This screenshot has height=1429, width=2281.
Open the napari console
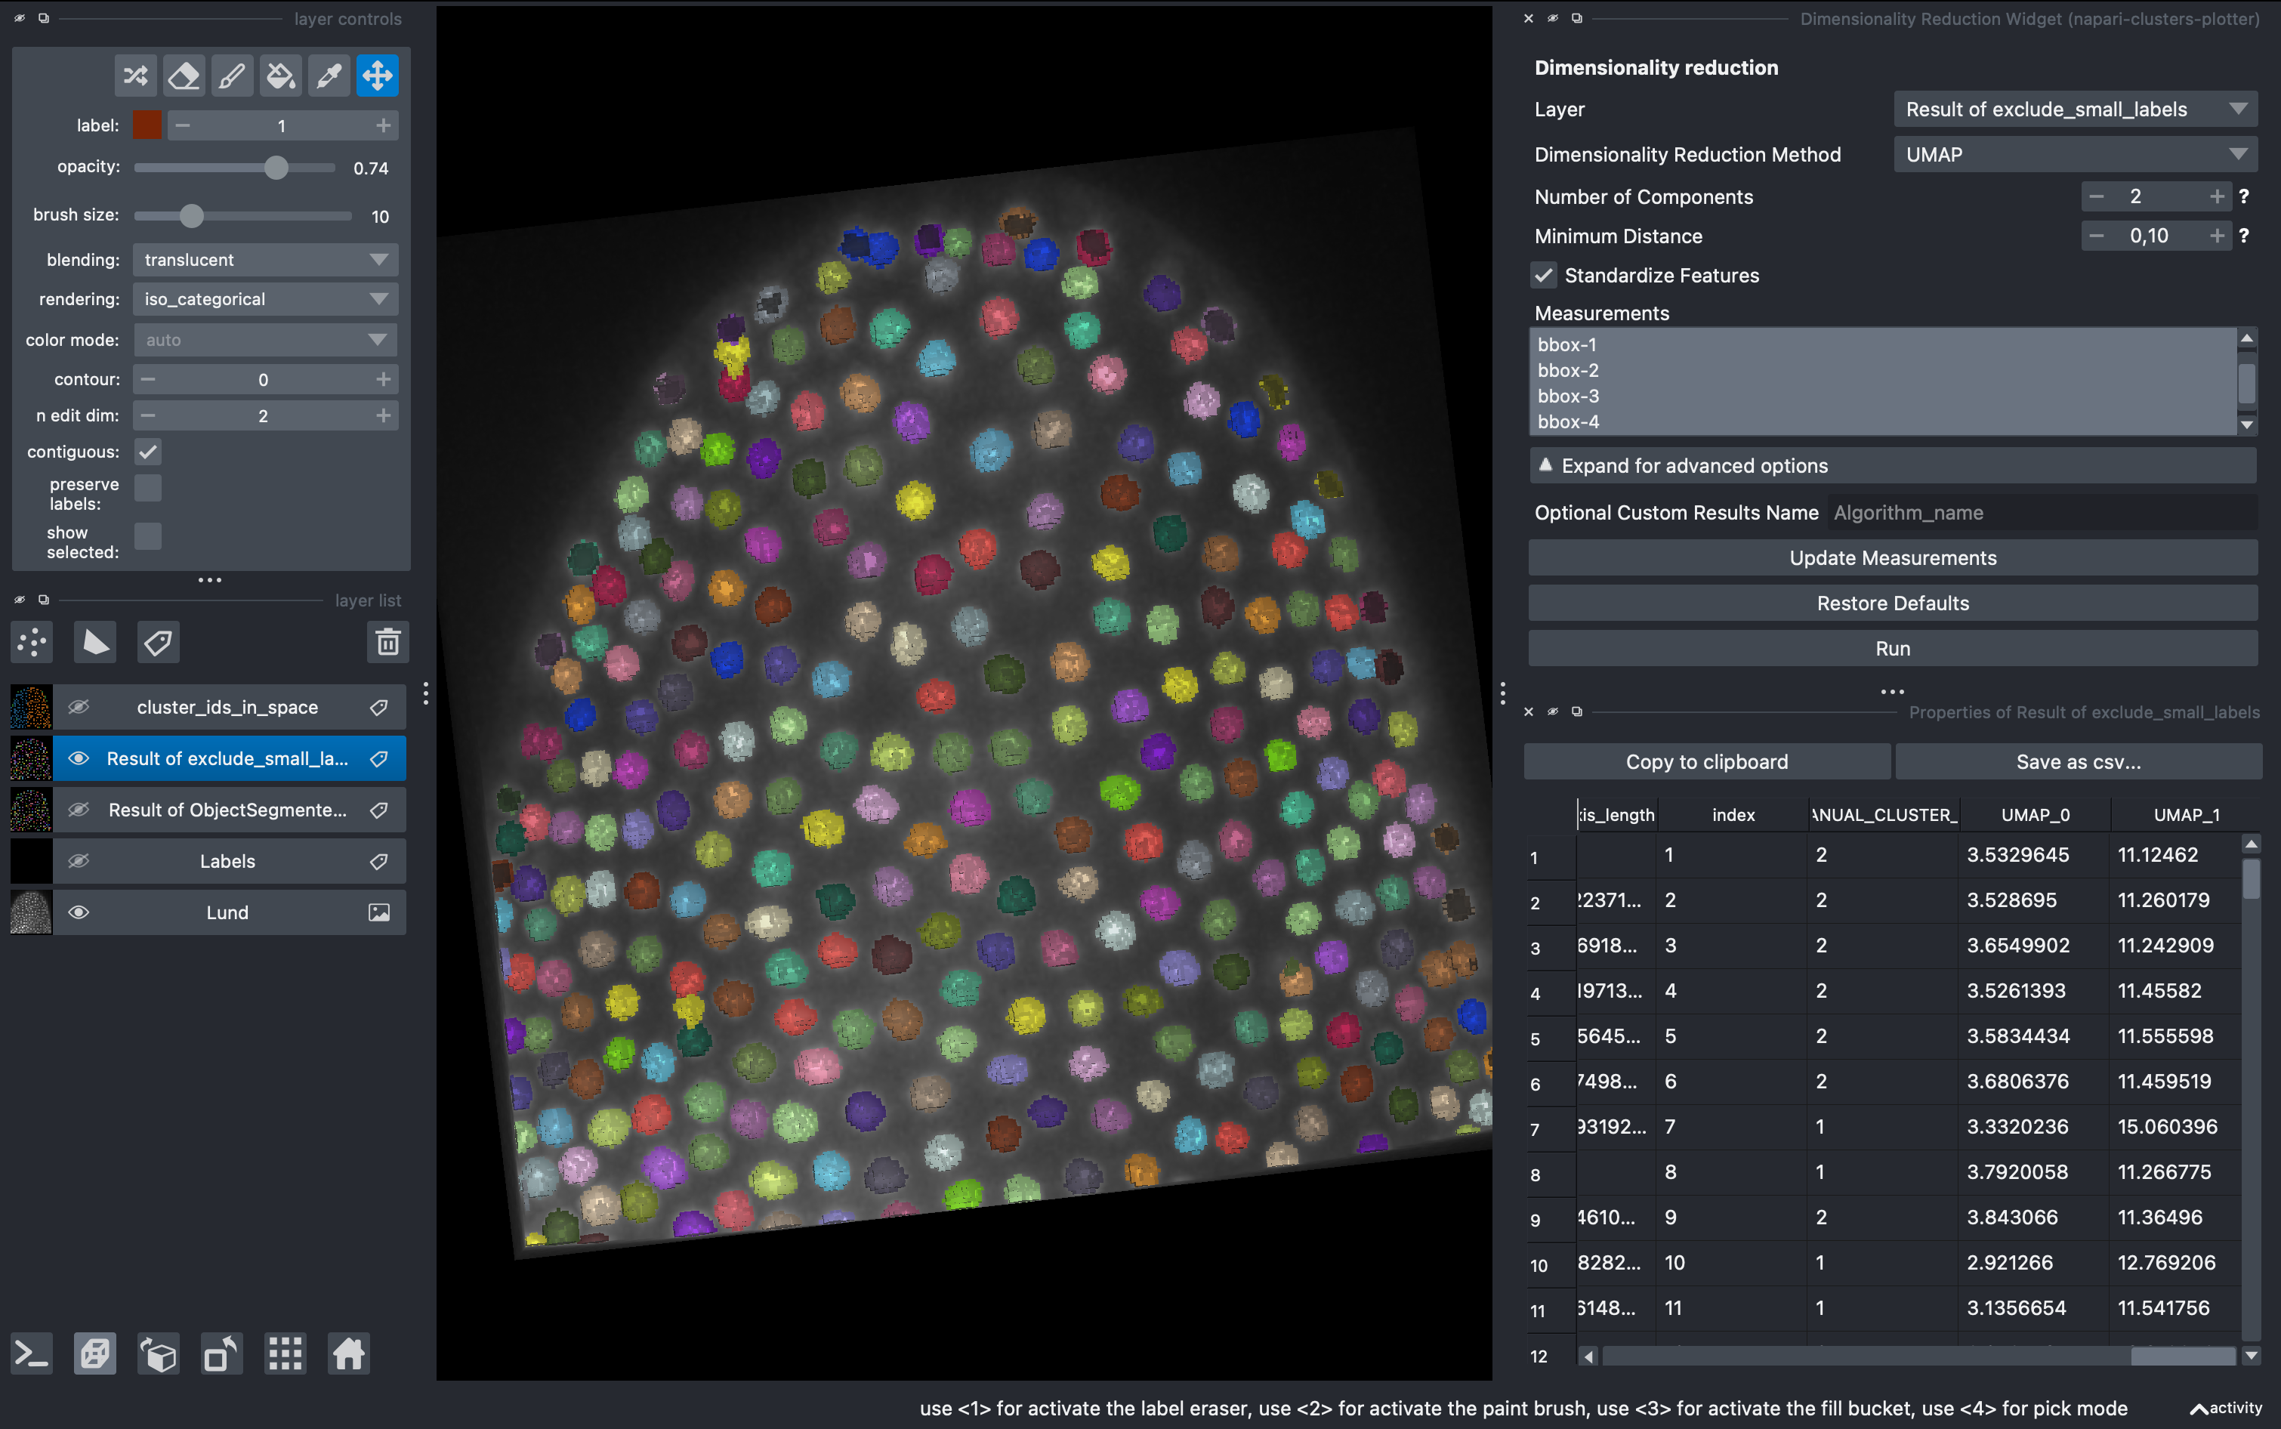tap(31, 1354)
